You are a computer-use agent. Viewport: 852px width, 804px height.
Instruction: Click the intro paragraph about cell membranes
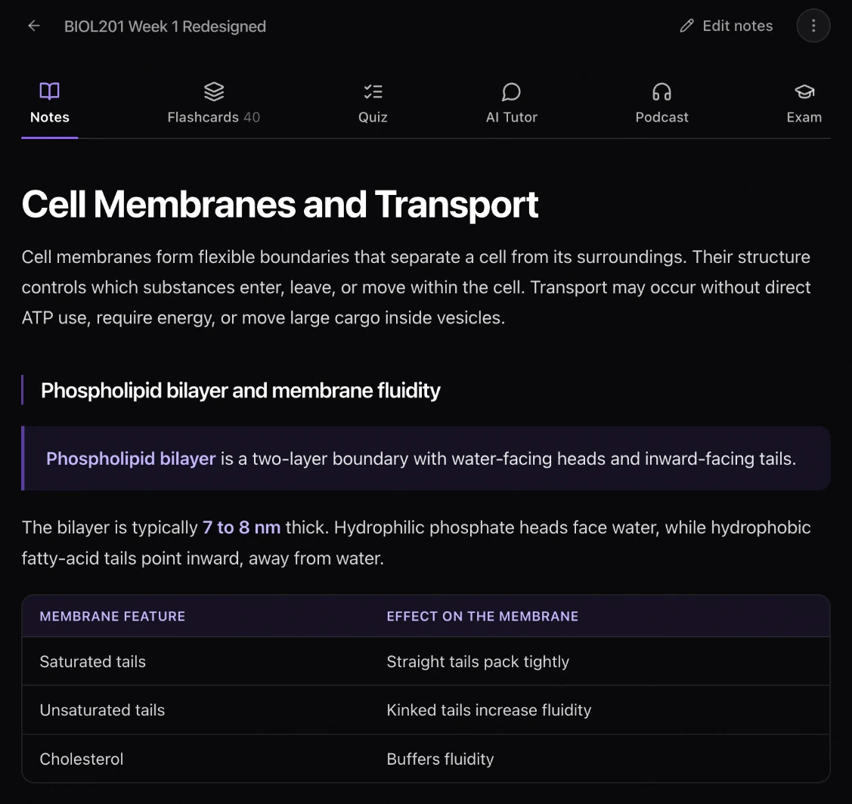(417, 287)
